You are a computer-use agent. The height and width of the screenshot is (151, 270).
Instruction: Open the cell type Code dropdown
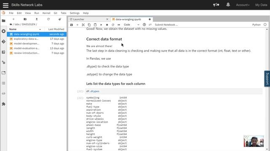coord(132,25)
